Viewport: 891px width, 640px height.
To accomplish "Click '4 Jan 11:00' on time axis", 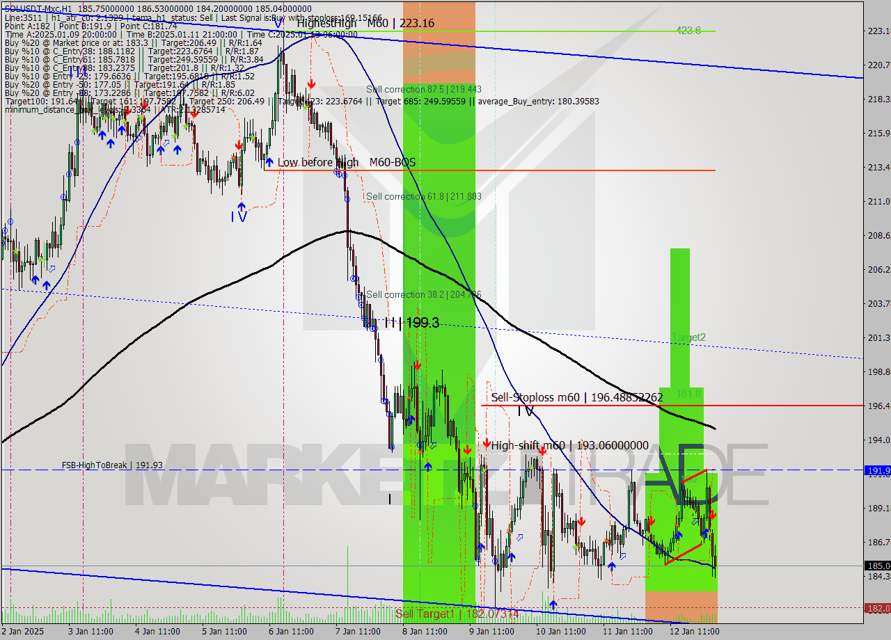I will tap(157, 632).
